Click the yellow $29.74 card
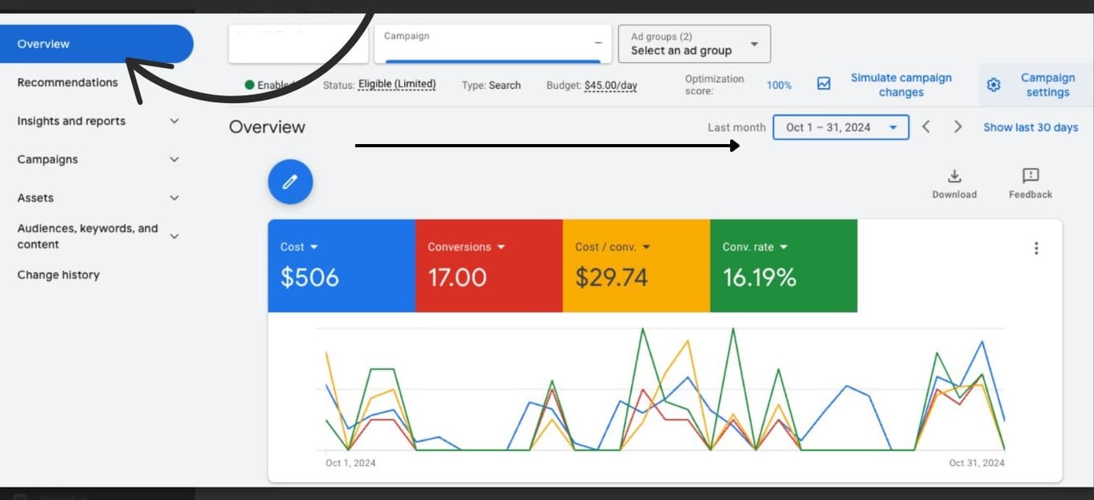The height and width of the screenshot is (500, 1094). point(636,266)
